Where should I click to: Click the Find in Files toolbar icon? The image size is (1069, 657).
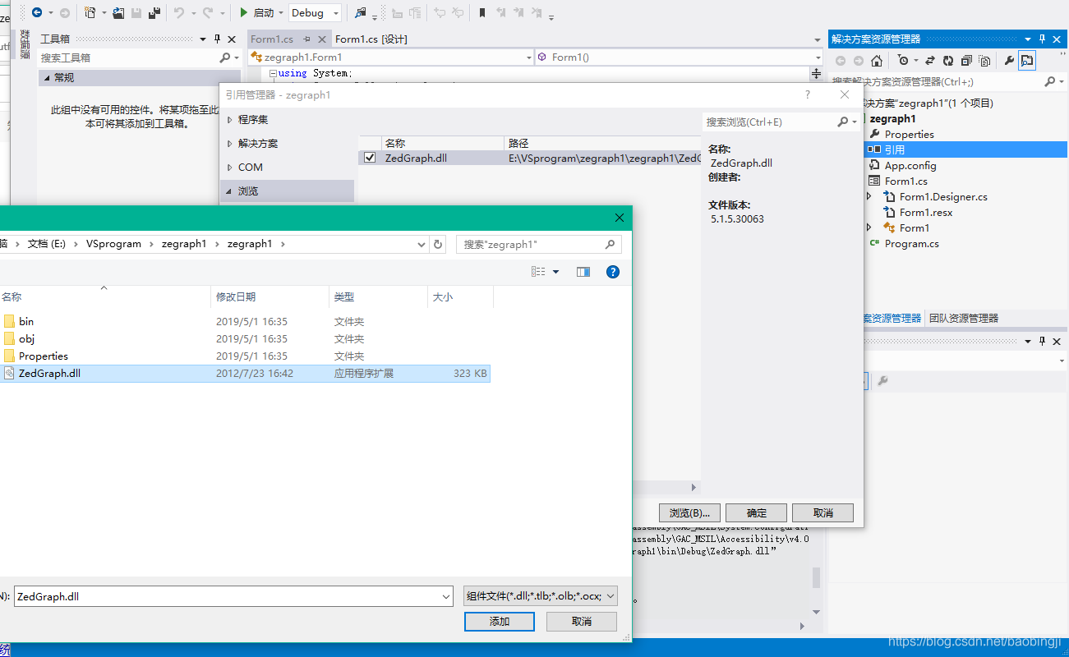click(361, 12)
